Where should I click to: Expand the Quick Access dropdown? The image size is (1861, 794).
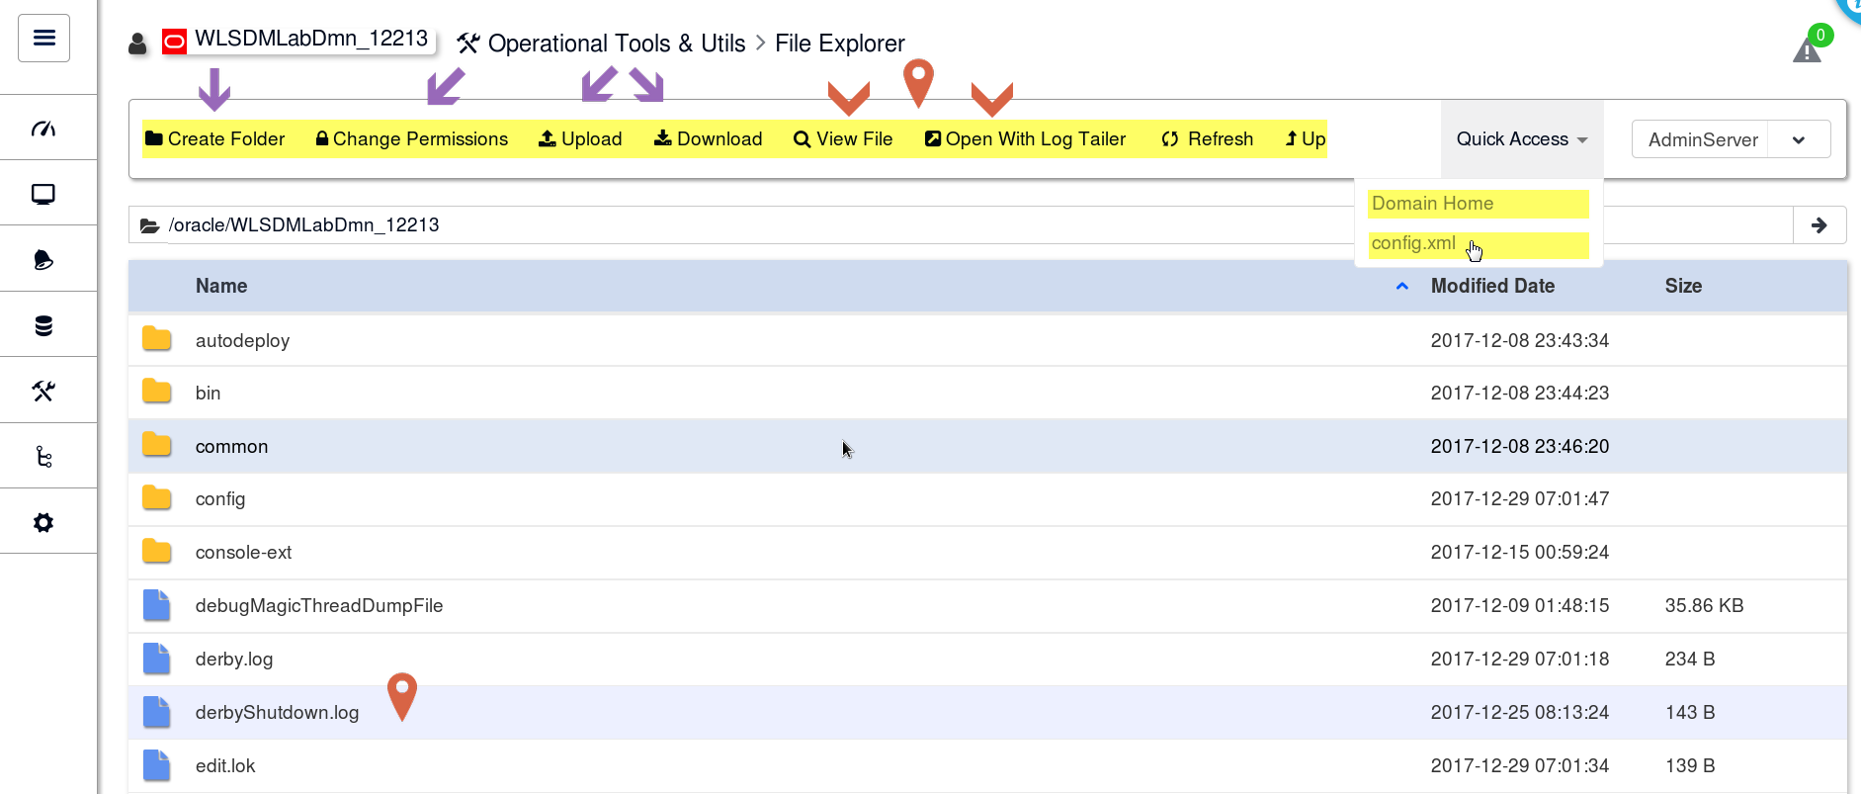1522,139
